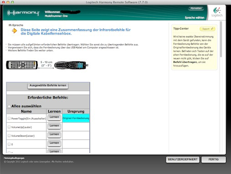The image size is (231, 174).
Task: Check the Alles auswählen checkbox
Action: (9, 106)
